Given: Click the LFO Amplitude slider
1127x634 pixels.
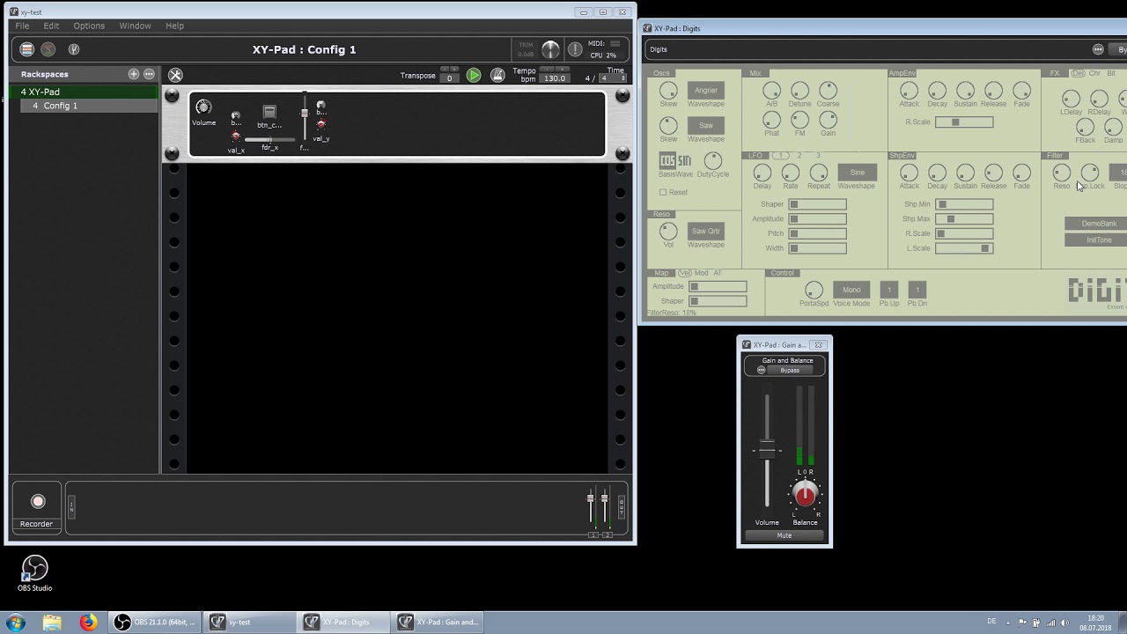Looking at the screenshot, I should [817, 219].
